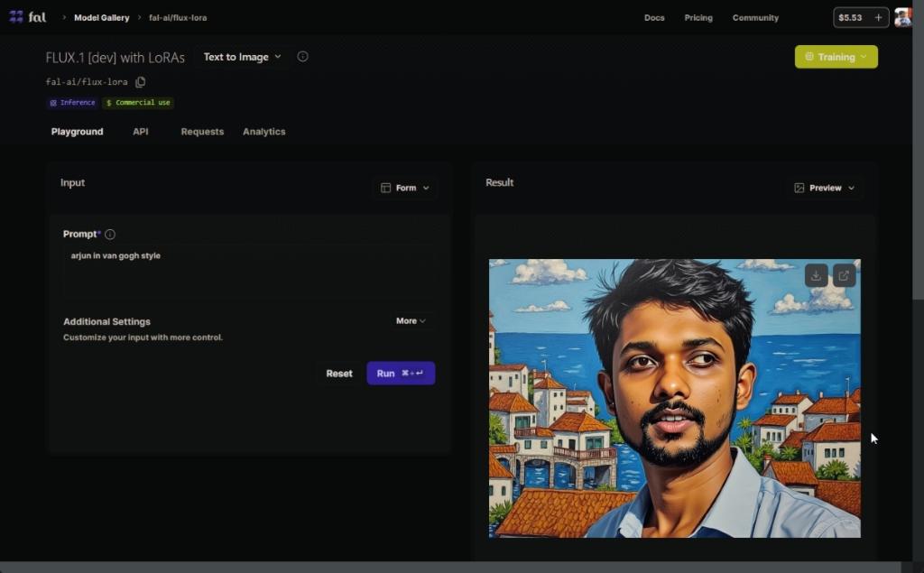
Task: Open the Preview dropdown in Result
Action: (x=824, y=188)
